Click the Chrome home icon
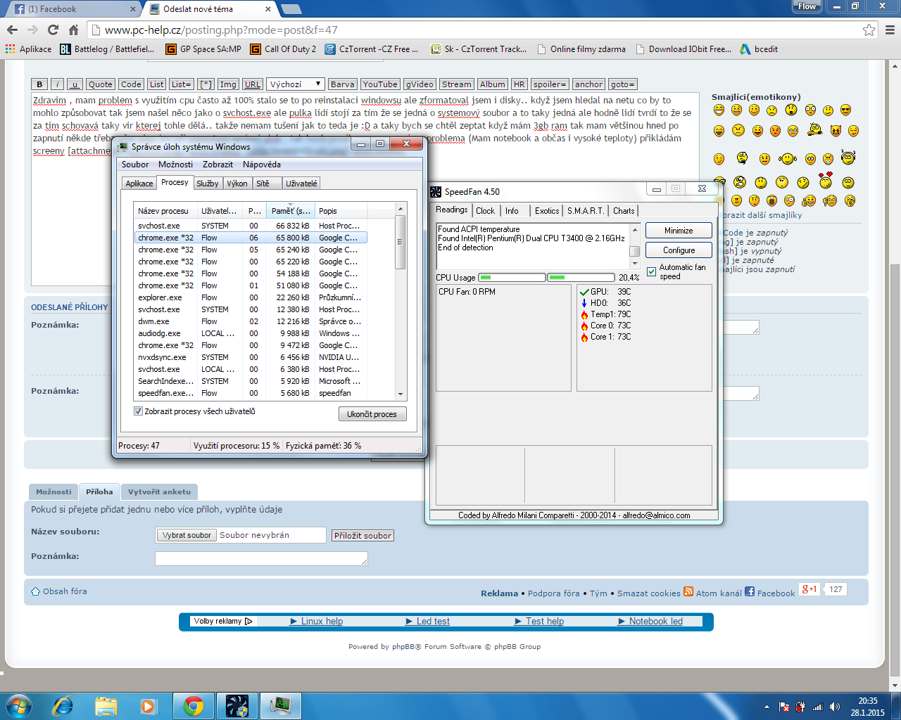Image resolution: width=901 pixels, height=720 pixels. 73,30
